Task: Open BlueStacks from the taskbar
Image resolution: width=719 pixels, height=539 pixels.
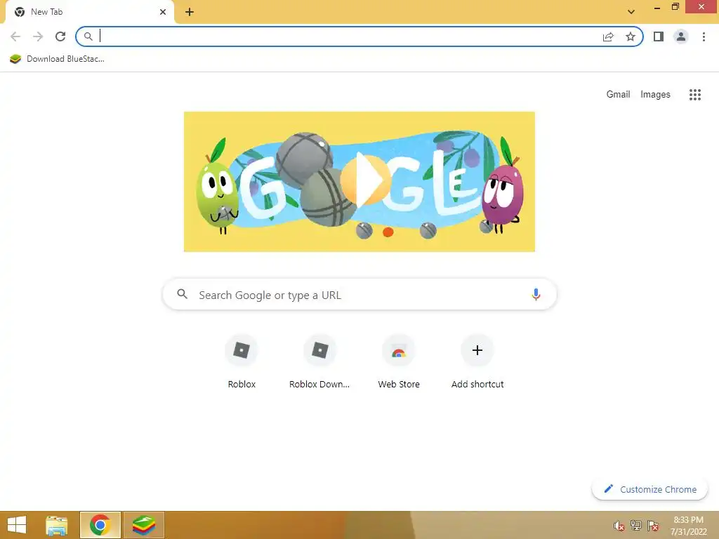Action: pyautogui.click(x=144, y=525)
